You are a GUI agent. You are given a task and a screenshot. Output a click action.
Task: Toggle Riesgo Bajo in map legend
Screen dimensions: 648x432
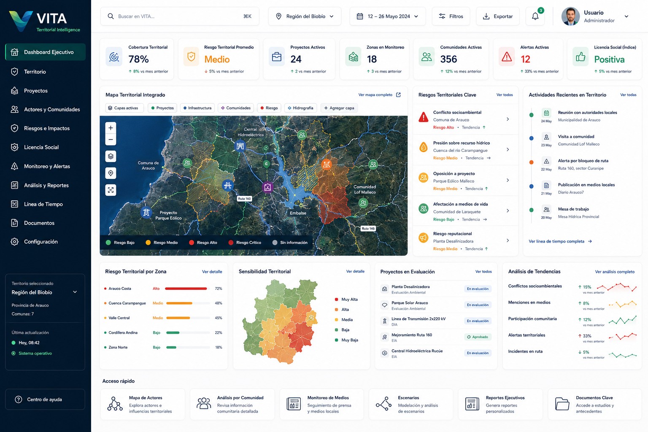pos(120,243)
